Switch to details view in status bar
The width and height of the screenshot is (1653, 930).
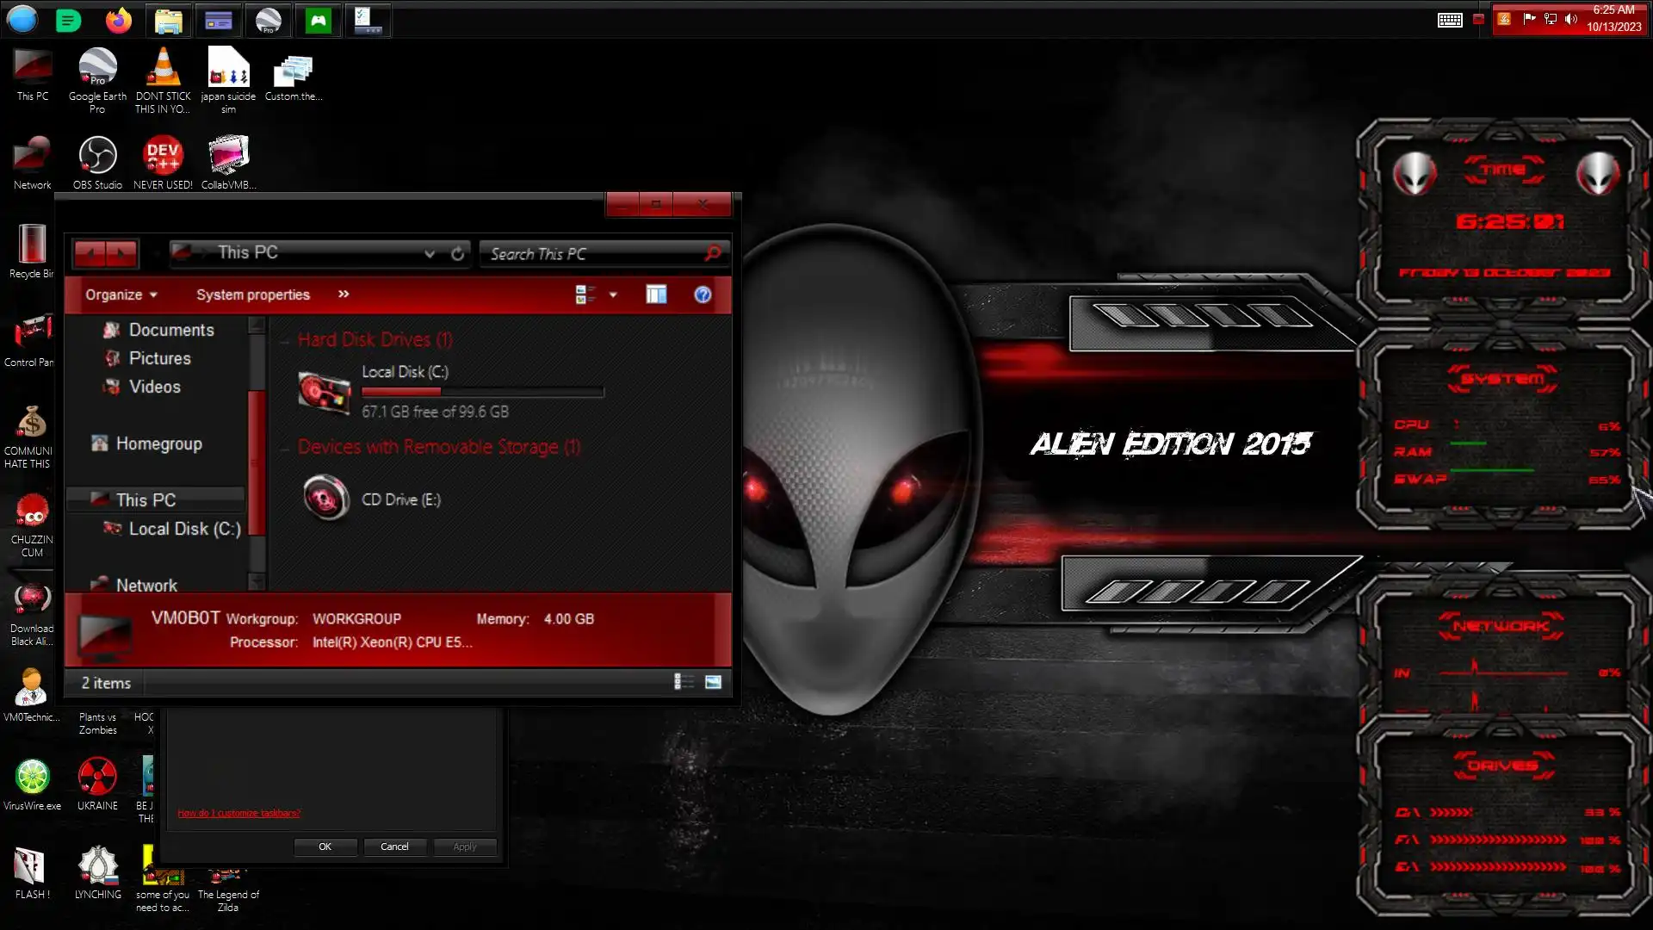pyautogui.click(x=684, y=682)
